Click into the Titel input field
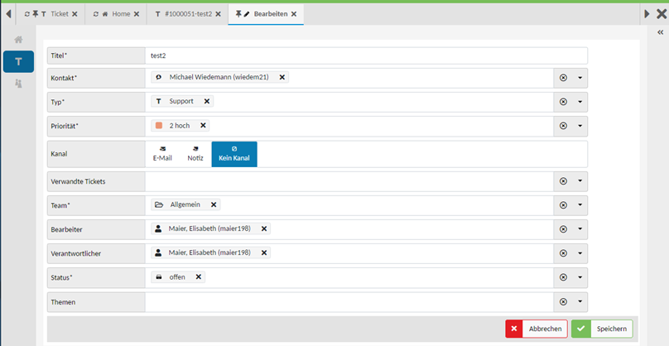 point(364,55)
